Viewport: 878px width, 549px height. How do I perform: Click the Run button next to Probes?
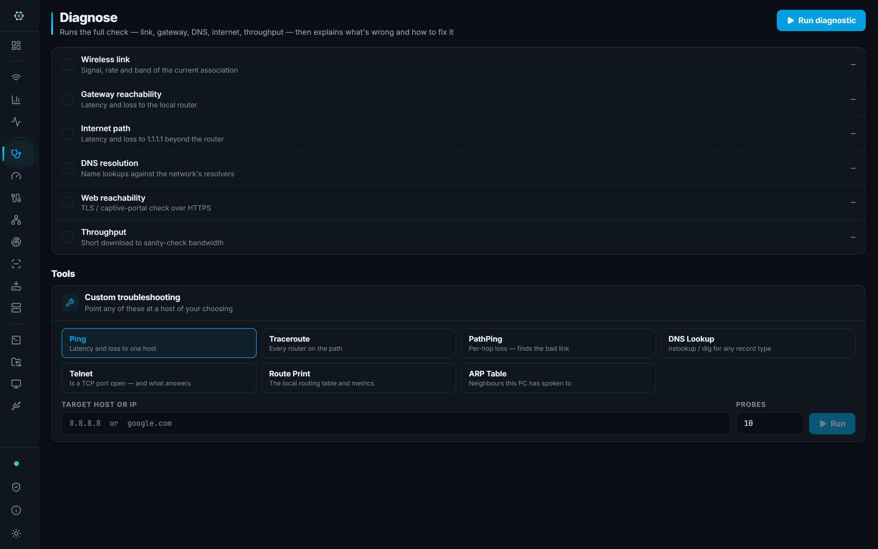tap(832, 423)
